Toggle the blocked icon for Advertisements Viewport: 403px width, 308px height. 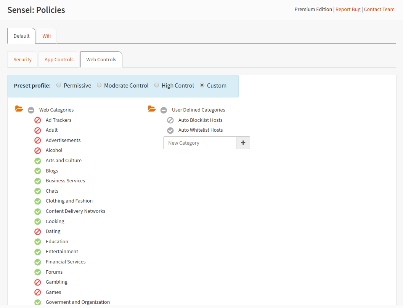click(x=37, y=140)
